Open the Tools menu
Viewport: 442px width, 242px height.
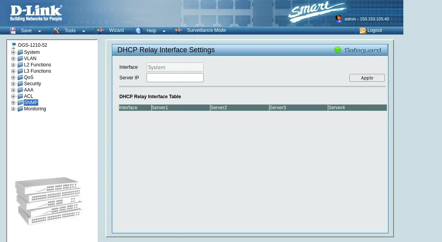[x=70, y=30]
